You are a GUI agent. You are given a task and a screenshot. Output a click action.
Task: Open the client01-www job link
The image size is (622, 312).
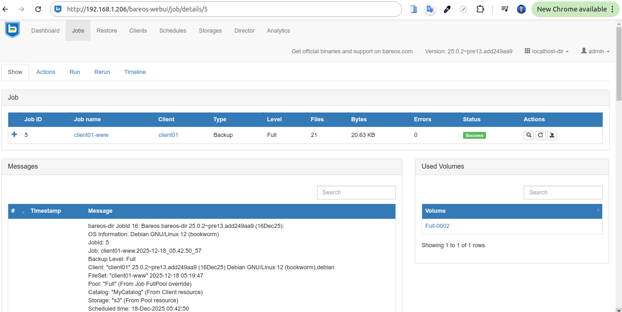click(91, 135)
